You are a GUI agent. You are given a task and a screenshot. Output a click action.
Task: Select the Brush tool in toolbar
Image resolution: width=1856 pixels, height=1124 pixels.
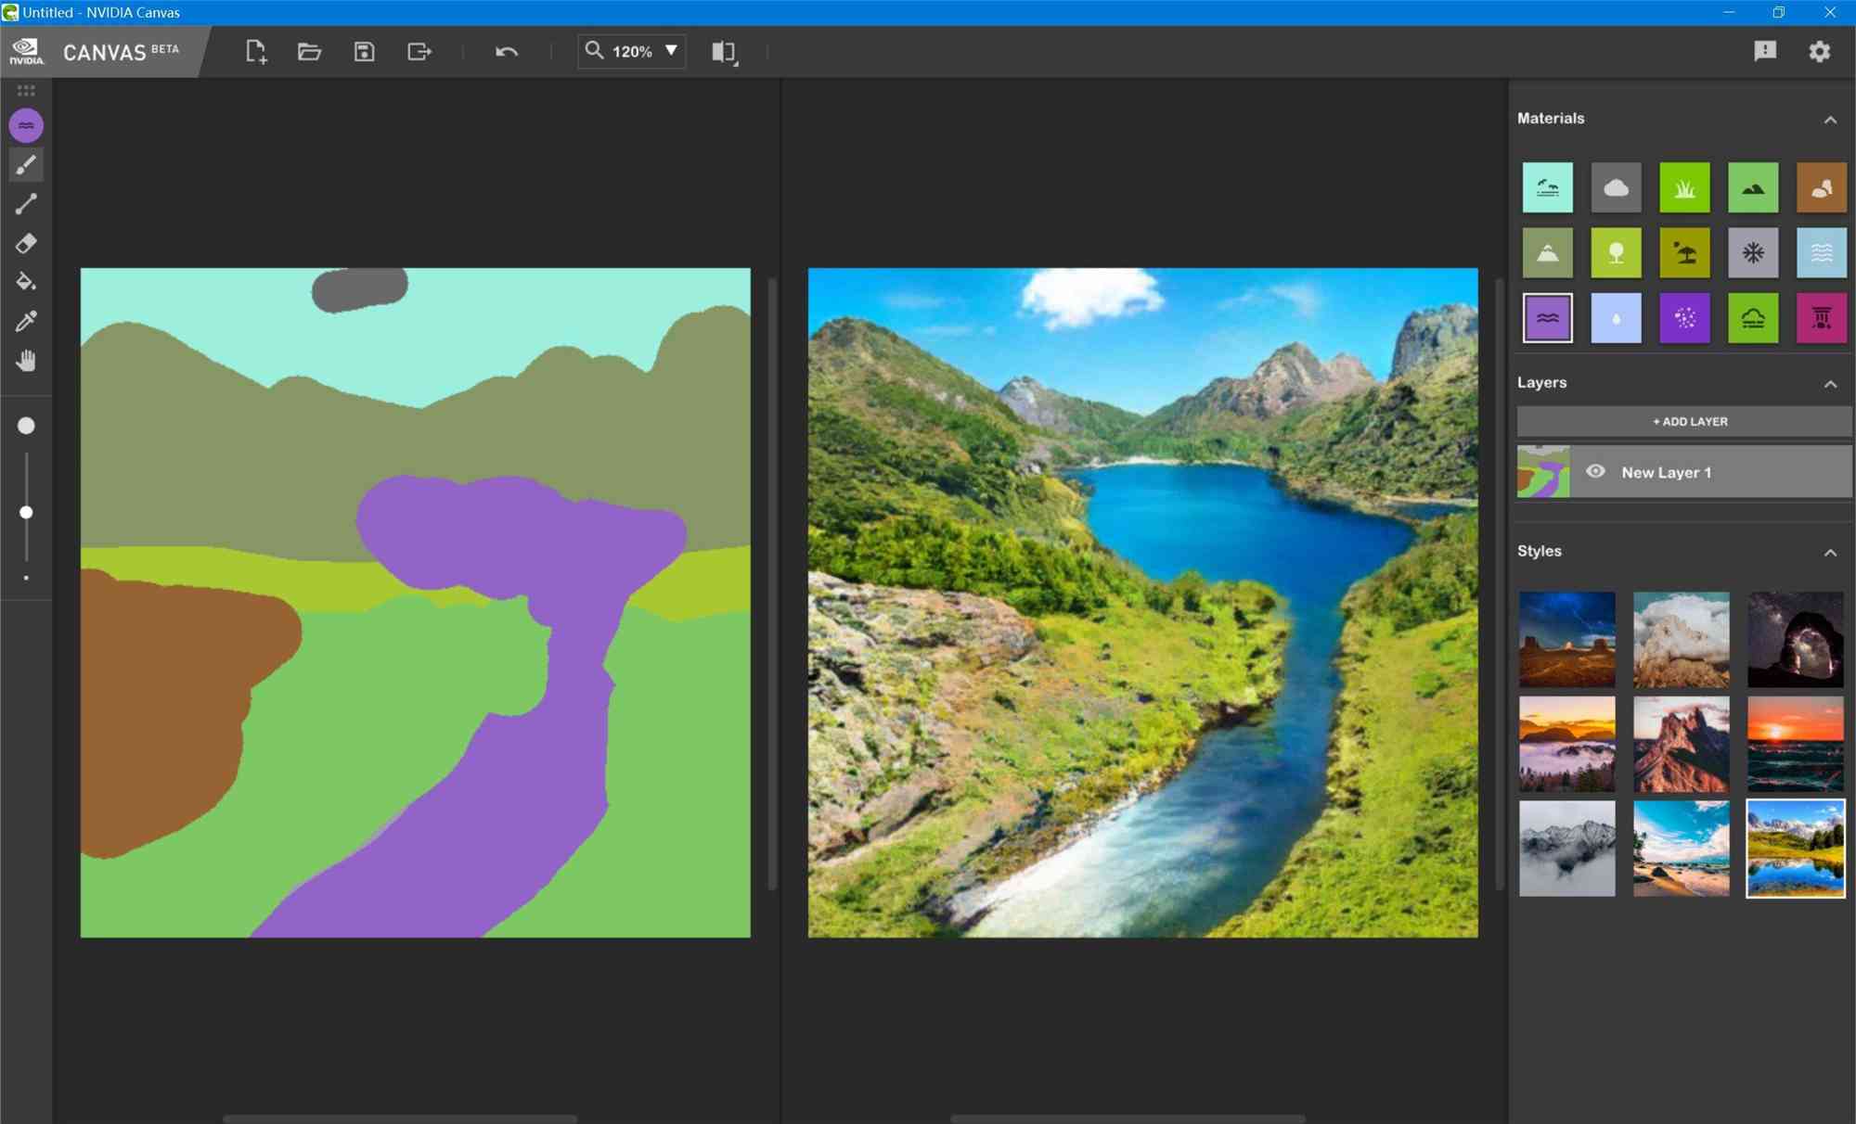click(25, 164)
